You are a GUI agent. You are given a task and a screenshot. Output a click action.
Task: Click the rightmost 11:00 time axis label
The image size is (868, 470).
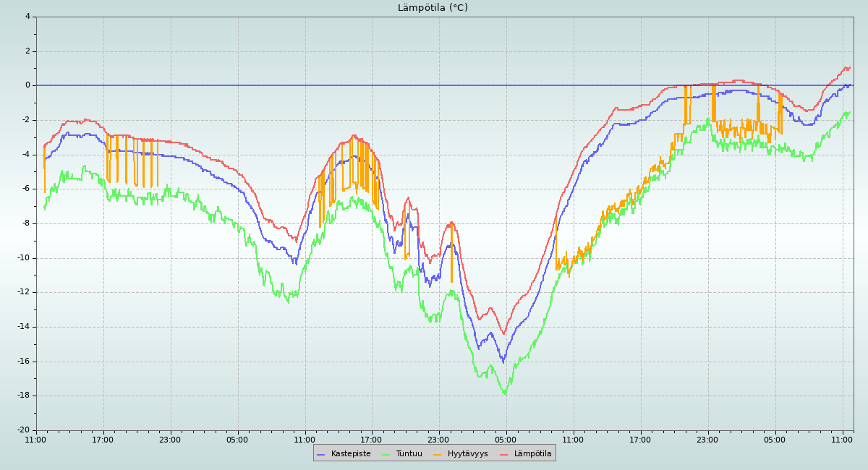(842, 439)
